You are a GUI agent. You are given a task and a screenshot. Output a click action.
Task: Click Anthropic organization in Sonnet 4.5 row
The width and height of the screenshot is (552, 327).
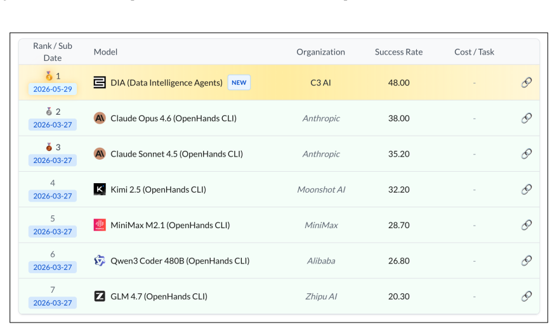point(321,153)
